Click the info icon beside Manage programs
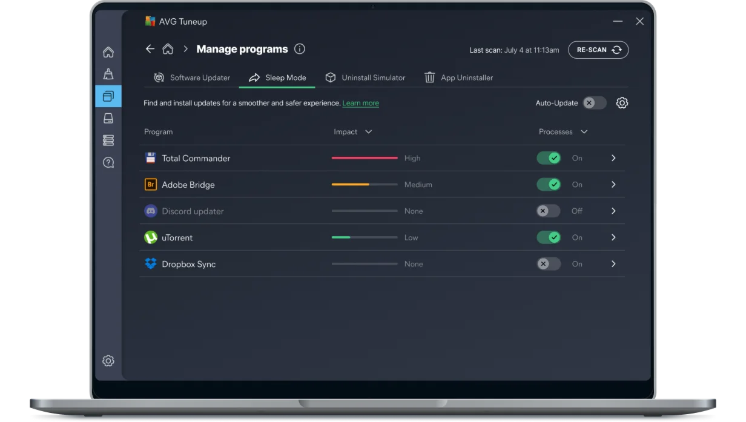746x422 pixels. point(299,49)
